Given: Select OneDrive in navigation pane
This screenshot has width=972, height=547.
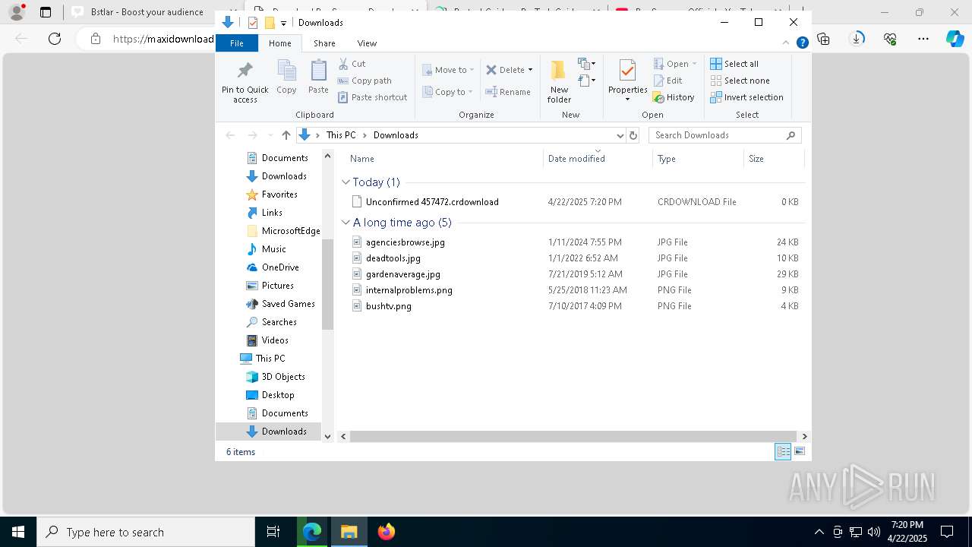Looking at the screenshot, I should click(x=280, y=267).
